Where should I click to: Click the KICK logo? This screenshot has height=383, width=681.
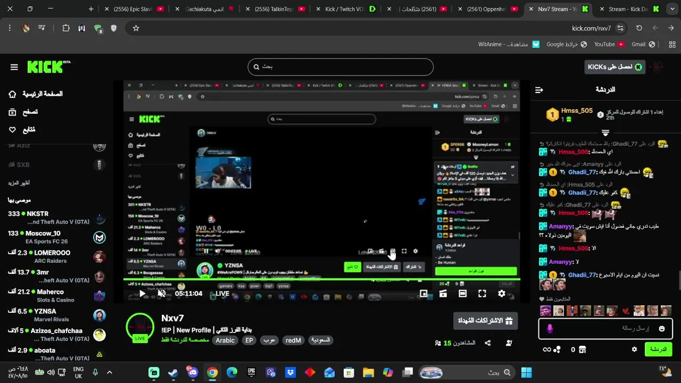(x=48, y=66)
